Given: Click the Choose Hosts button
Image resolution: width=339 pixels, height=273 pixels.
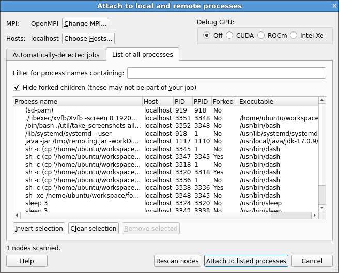Looking at the screenshot, I should coord(88,38).
